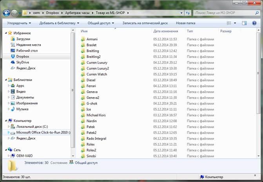263x182 pixels.
Task: Select the Rado Integral folder name
Action: click(x=96, y=139)
